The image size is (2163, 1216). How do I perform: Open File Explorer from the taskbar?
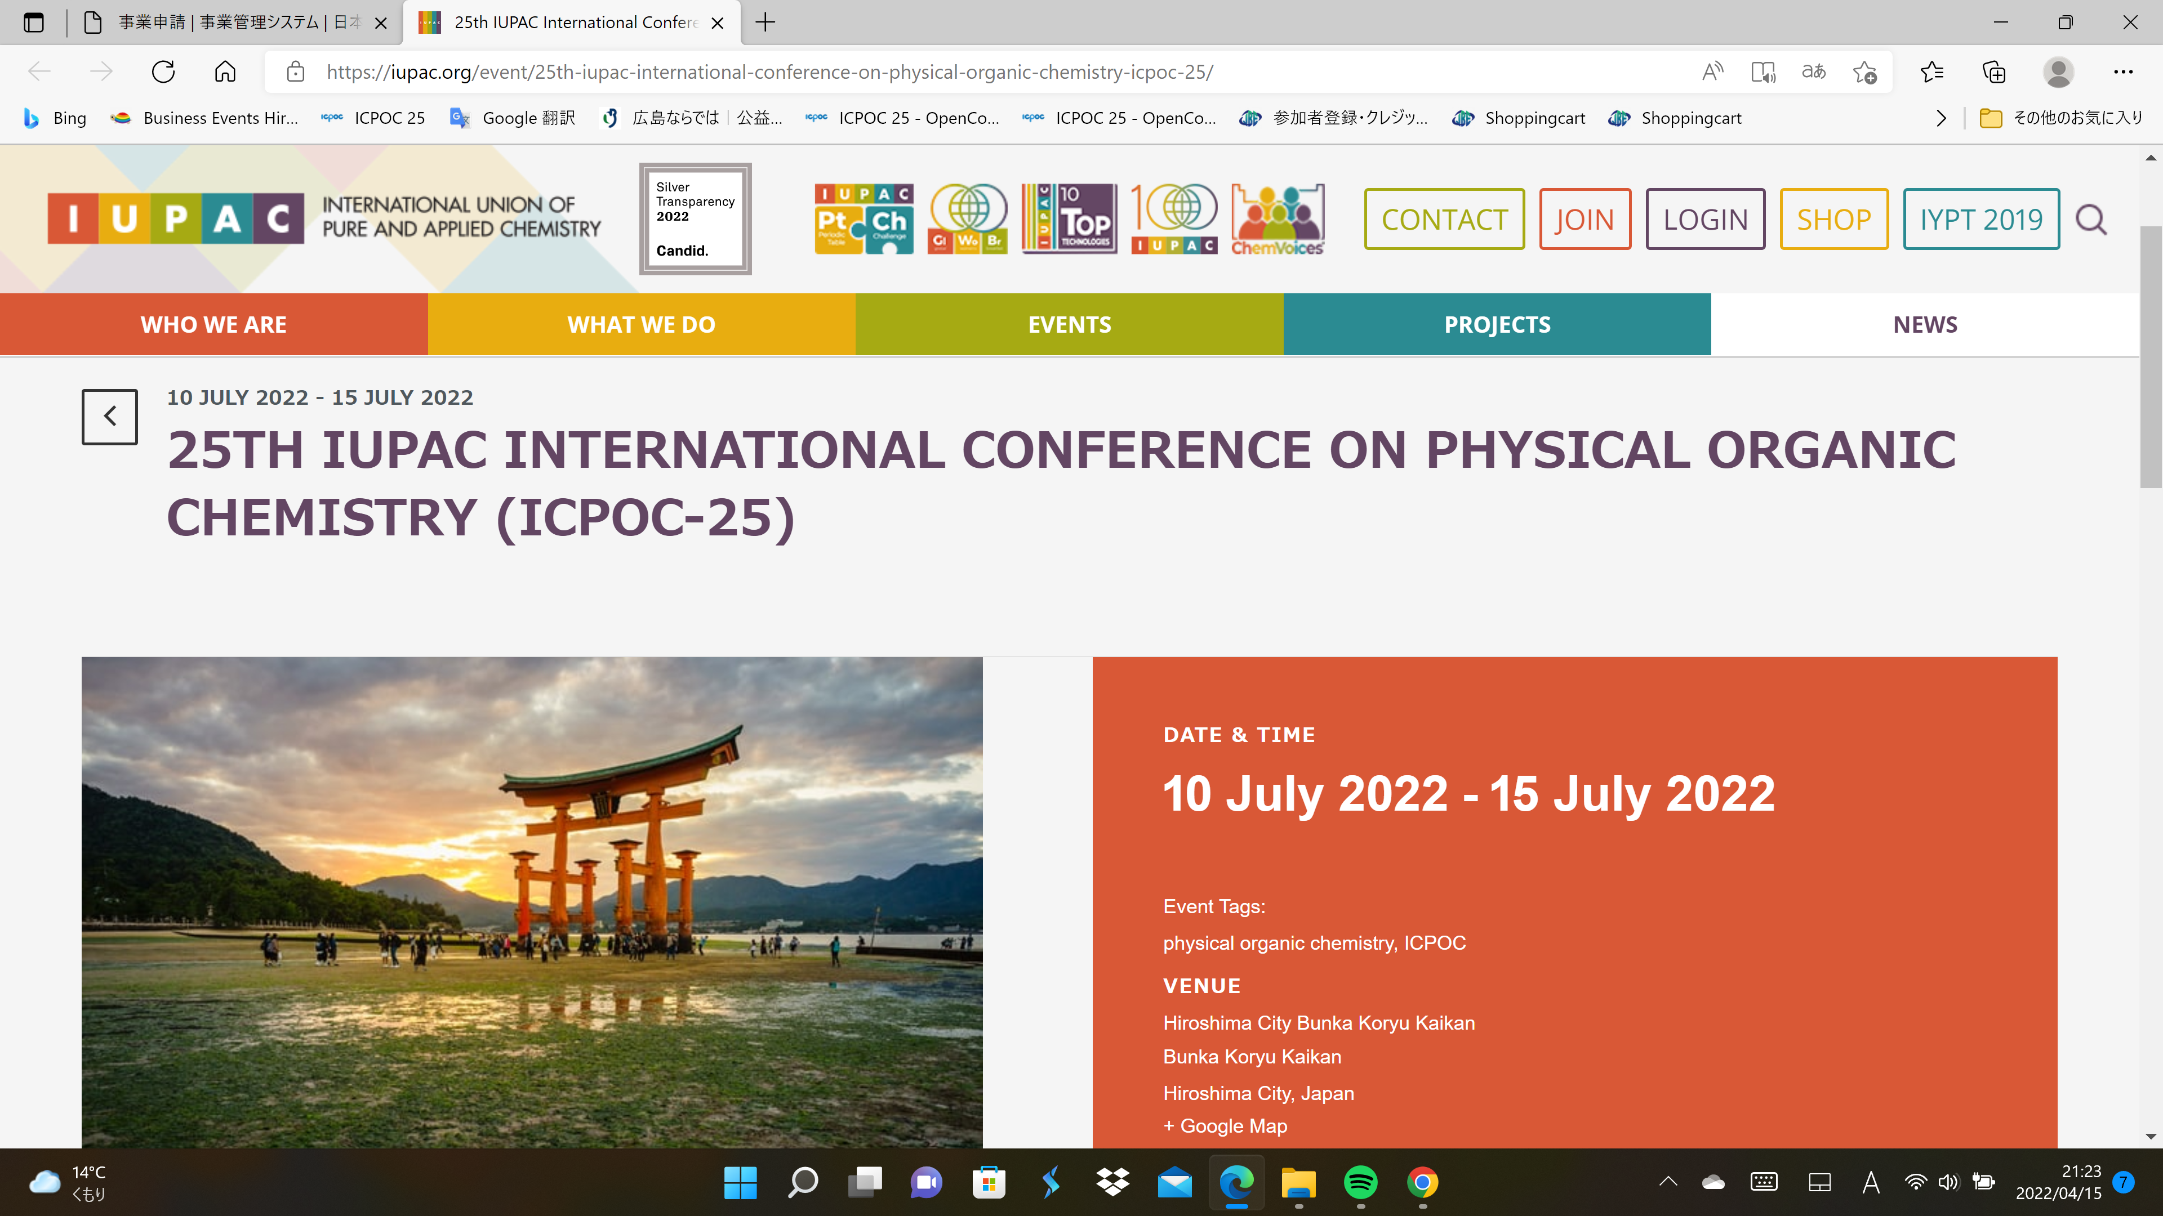[x=1298, y=1182]
